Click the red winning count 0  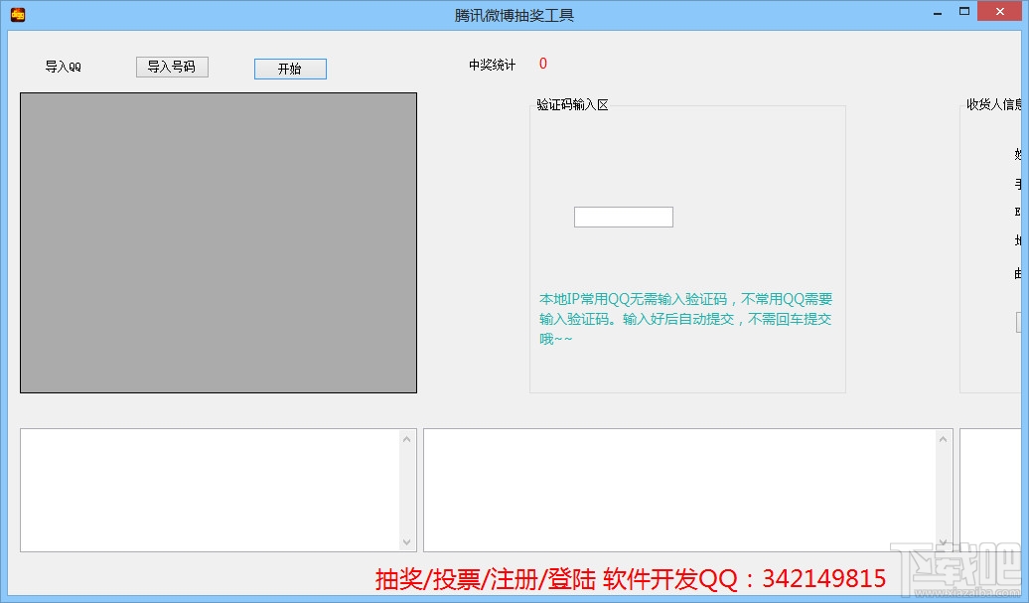542,64
